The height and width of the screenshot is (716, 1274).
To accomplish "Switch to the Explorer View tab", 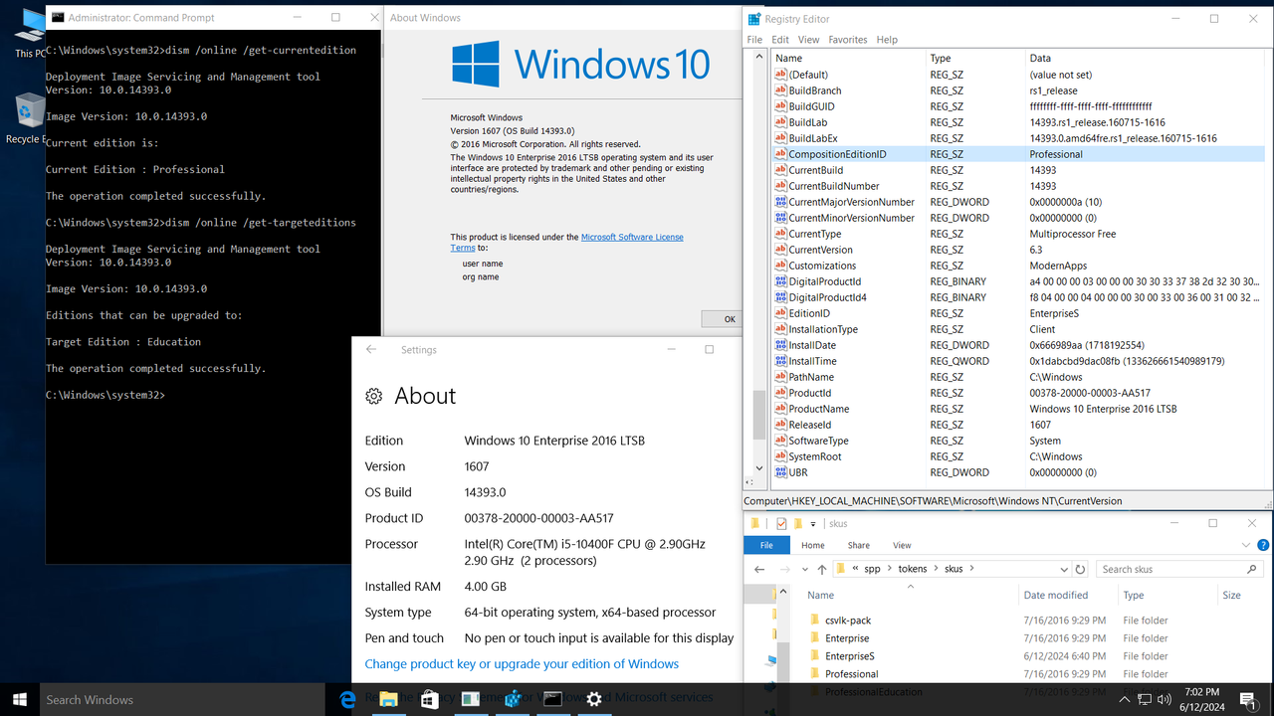I will click(x=902, y=545).
